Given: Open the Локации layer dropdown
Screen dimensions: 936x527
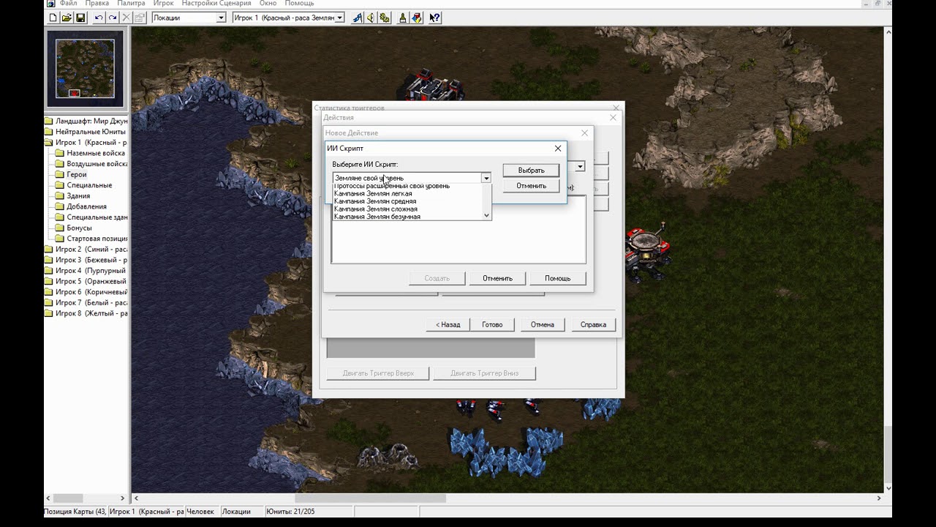Looking at the screenshot, I should [221, 18].
